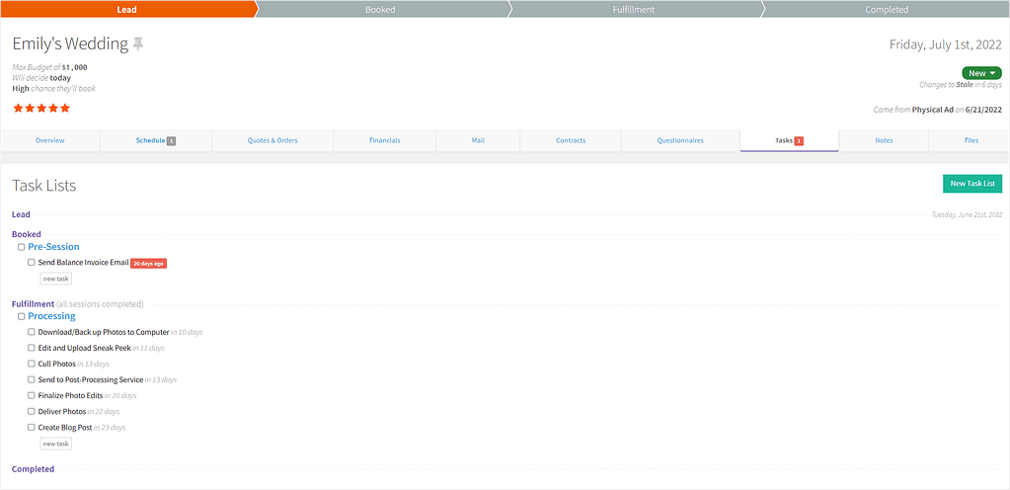This screenshot has height=490, width=1010.
Task: Switch to the Overview tab
Action: pyautogui.click(x=50, y=140)
